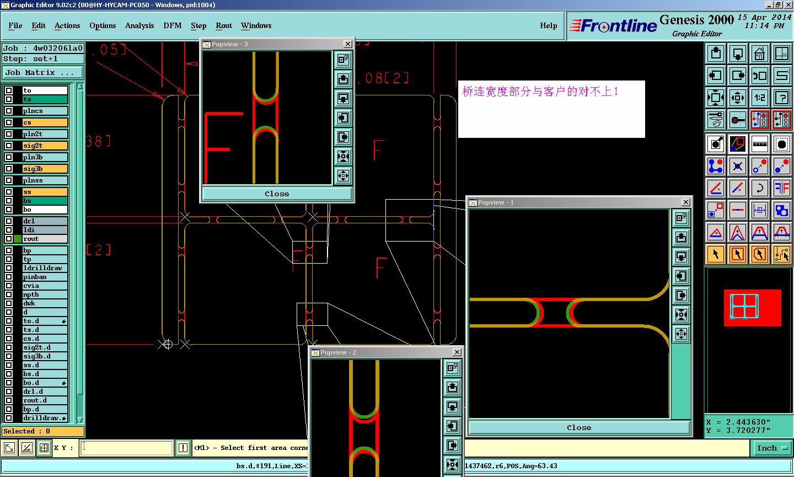Screen dimensions: 794x477
Task: Select the arrow-in-rectangle selection tool
Action: [738, 254]
